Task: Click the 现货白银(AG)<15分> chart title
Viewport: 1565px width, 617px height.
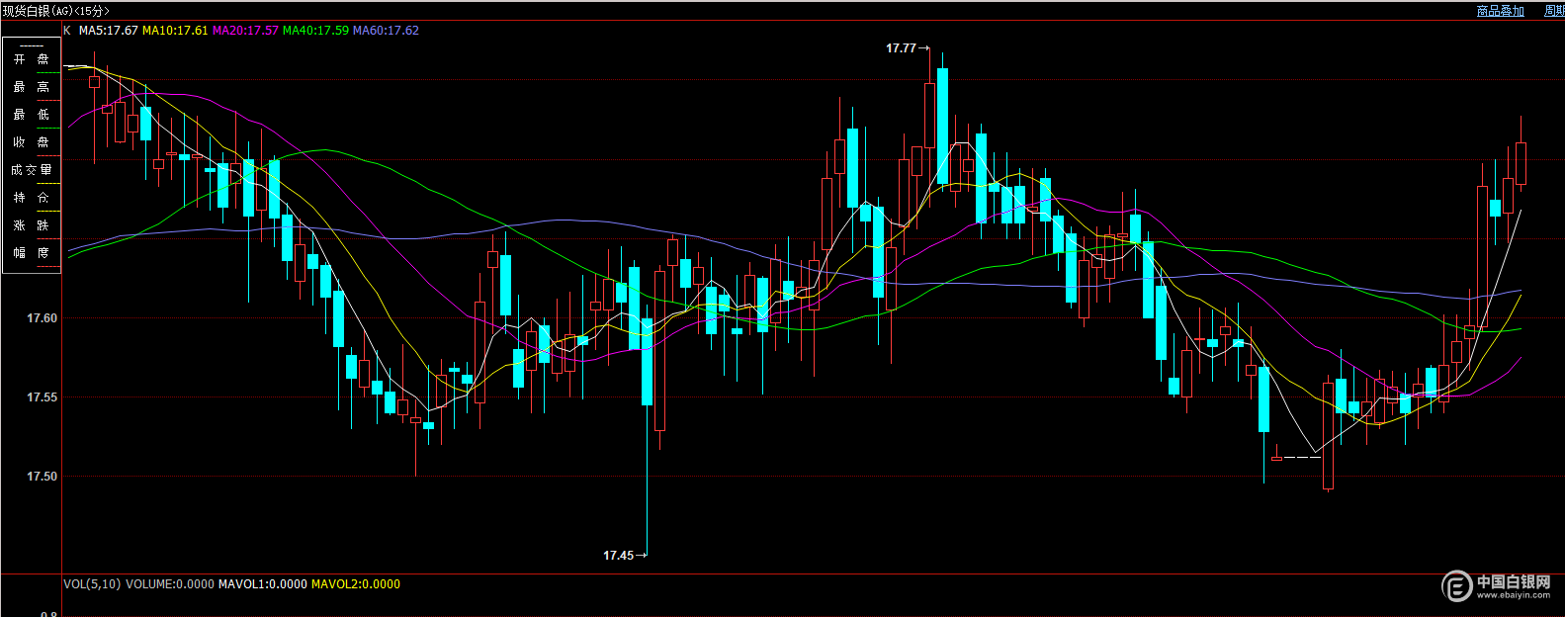Action: 56,11
